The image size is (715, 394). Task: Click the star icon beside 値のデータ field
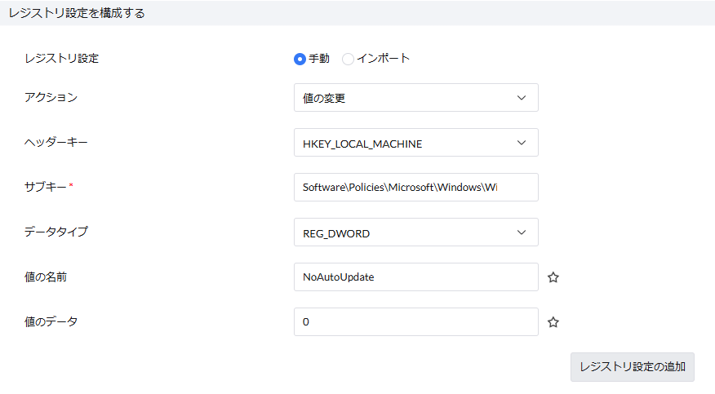(553, 322)
